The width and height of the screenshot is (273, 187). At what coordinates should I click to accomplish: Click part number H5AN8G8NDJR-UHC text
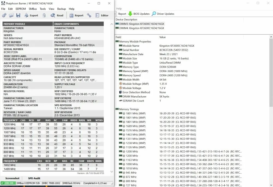[x=67, y=38]
